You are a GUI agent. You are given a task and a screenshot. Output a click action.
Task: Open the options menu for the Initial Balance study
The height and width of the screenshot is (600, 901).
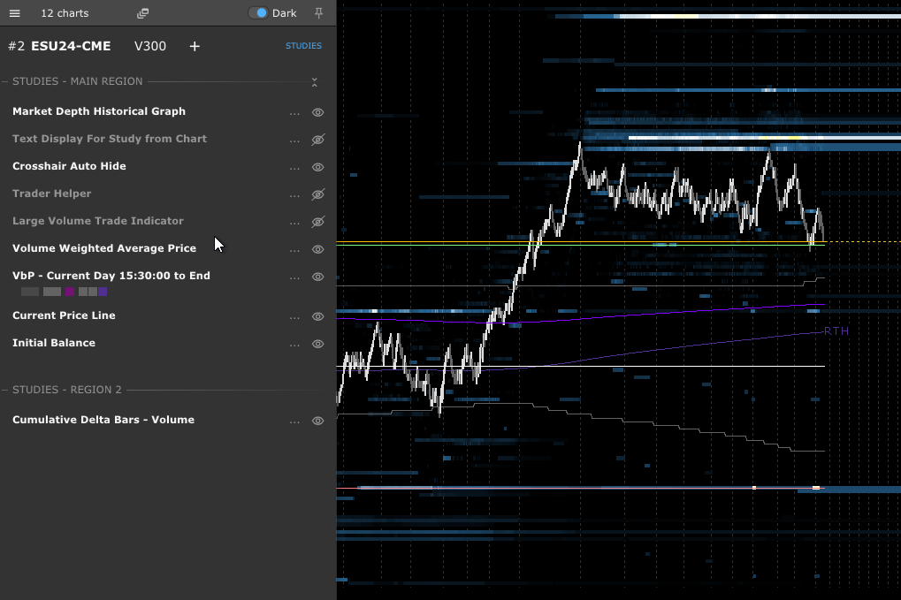pyautogui.click(x=294, y=344)
